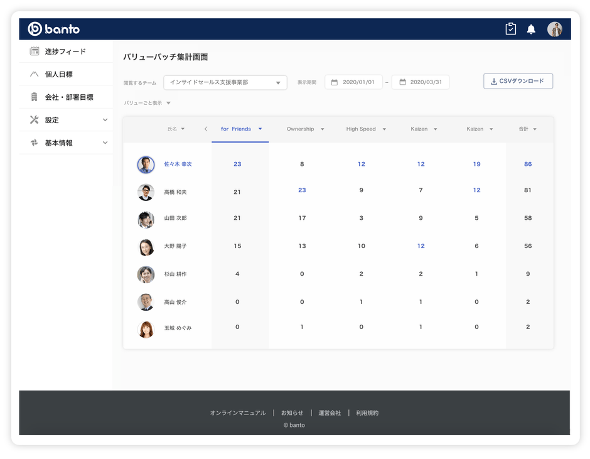Open the 利用規約 footer link
The width and height of the screenshot is (590, 459).
pyautogui.click(x=367, y=413)
